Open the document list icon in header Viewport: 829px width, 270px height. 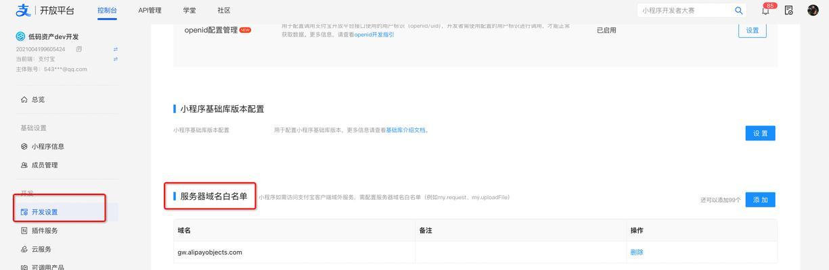pyautogui.click(x=789, y=10)
